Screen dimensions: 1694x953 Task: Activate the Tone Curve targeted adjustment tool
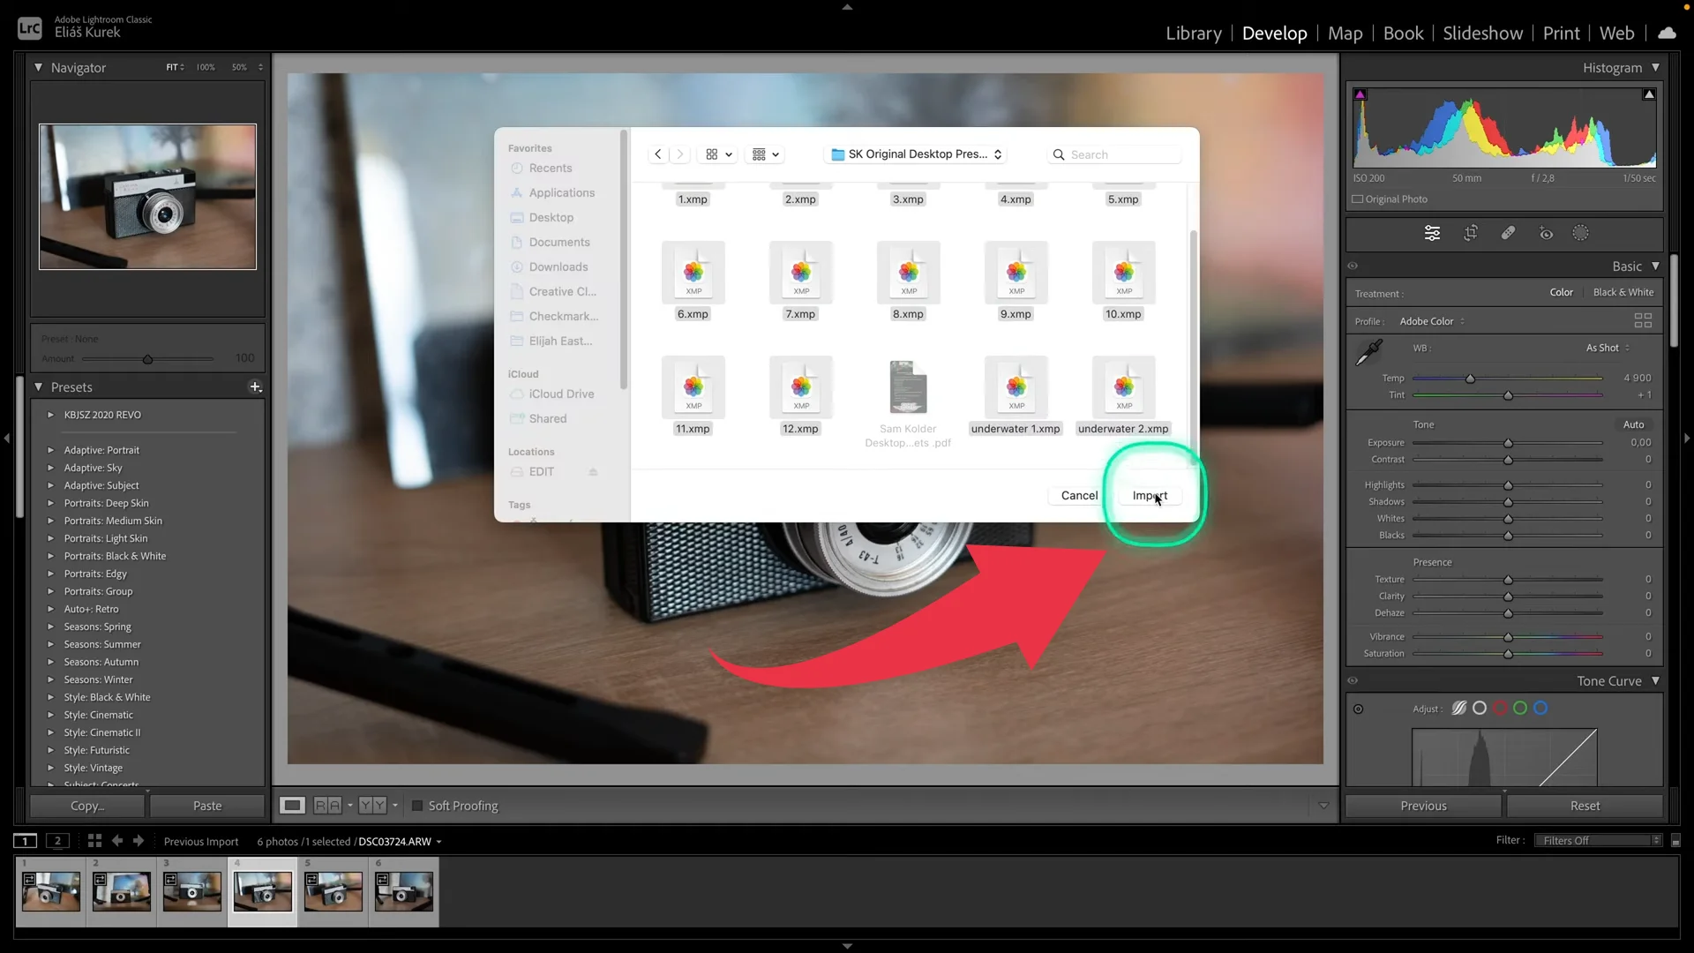coord(1359,709)
